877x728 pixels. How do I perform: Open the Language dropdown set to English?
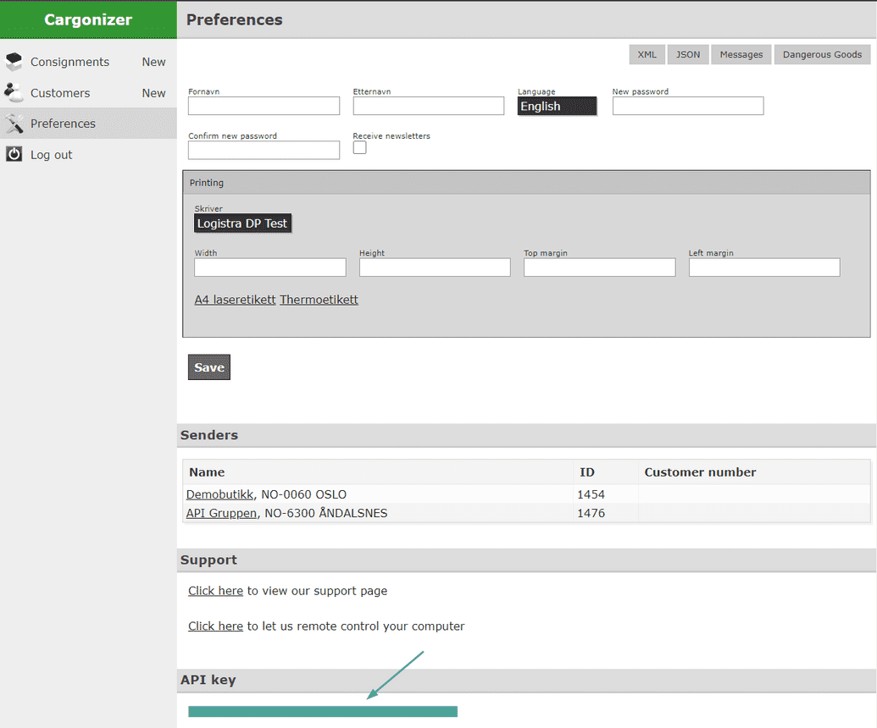tap(557, 106)
